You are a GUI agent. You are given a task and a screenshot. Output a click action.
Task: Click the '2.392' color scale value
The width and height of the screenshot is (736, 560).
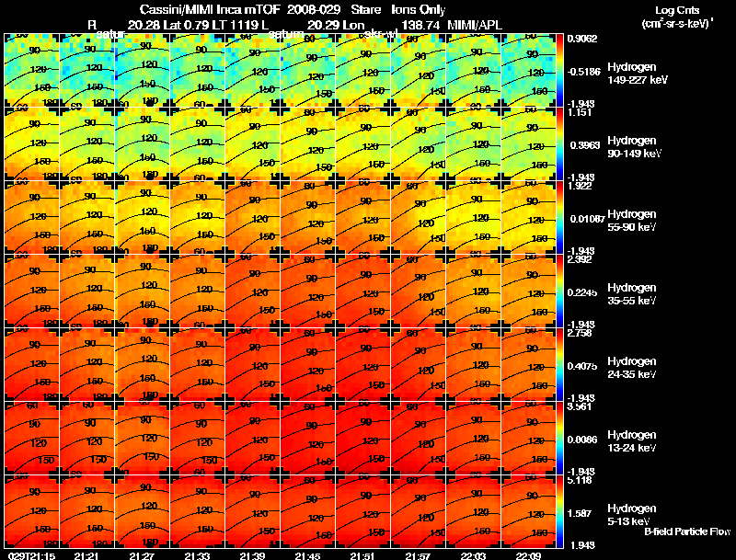[580, 259]
